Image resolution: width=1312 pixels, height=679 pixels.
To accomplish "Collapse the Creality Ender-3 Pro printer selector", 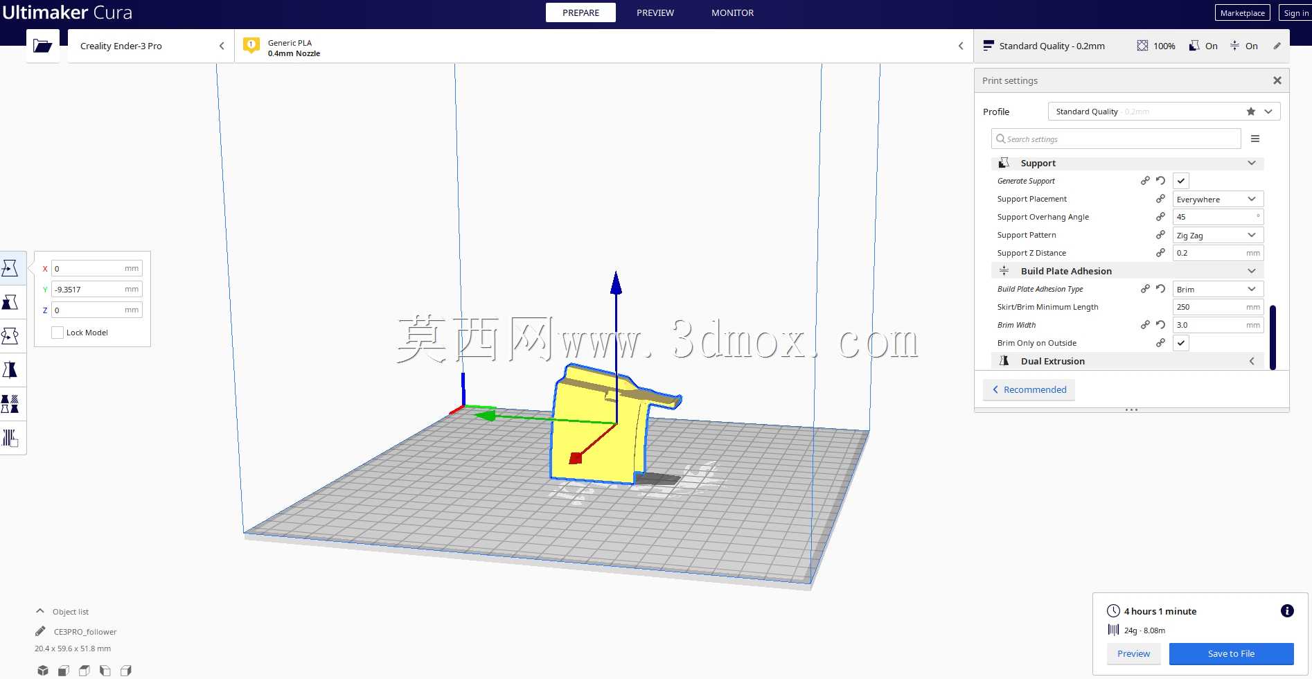I will click(222, 46).
